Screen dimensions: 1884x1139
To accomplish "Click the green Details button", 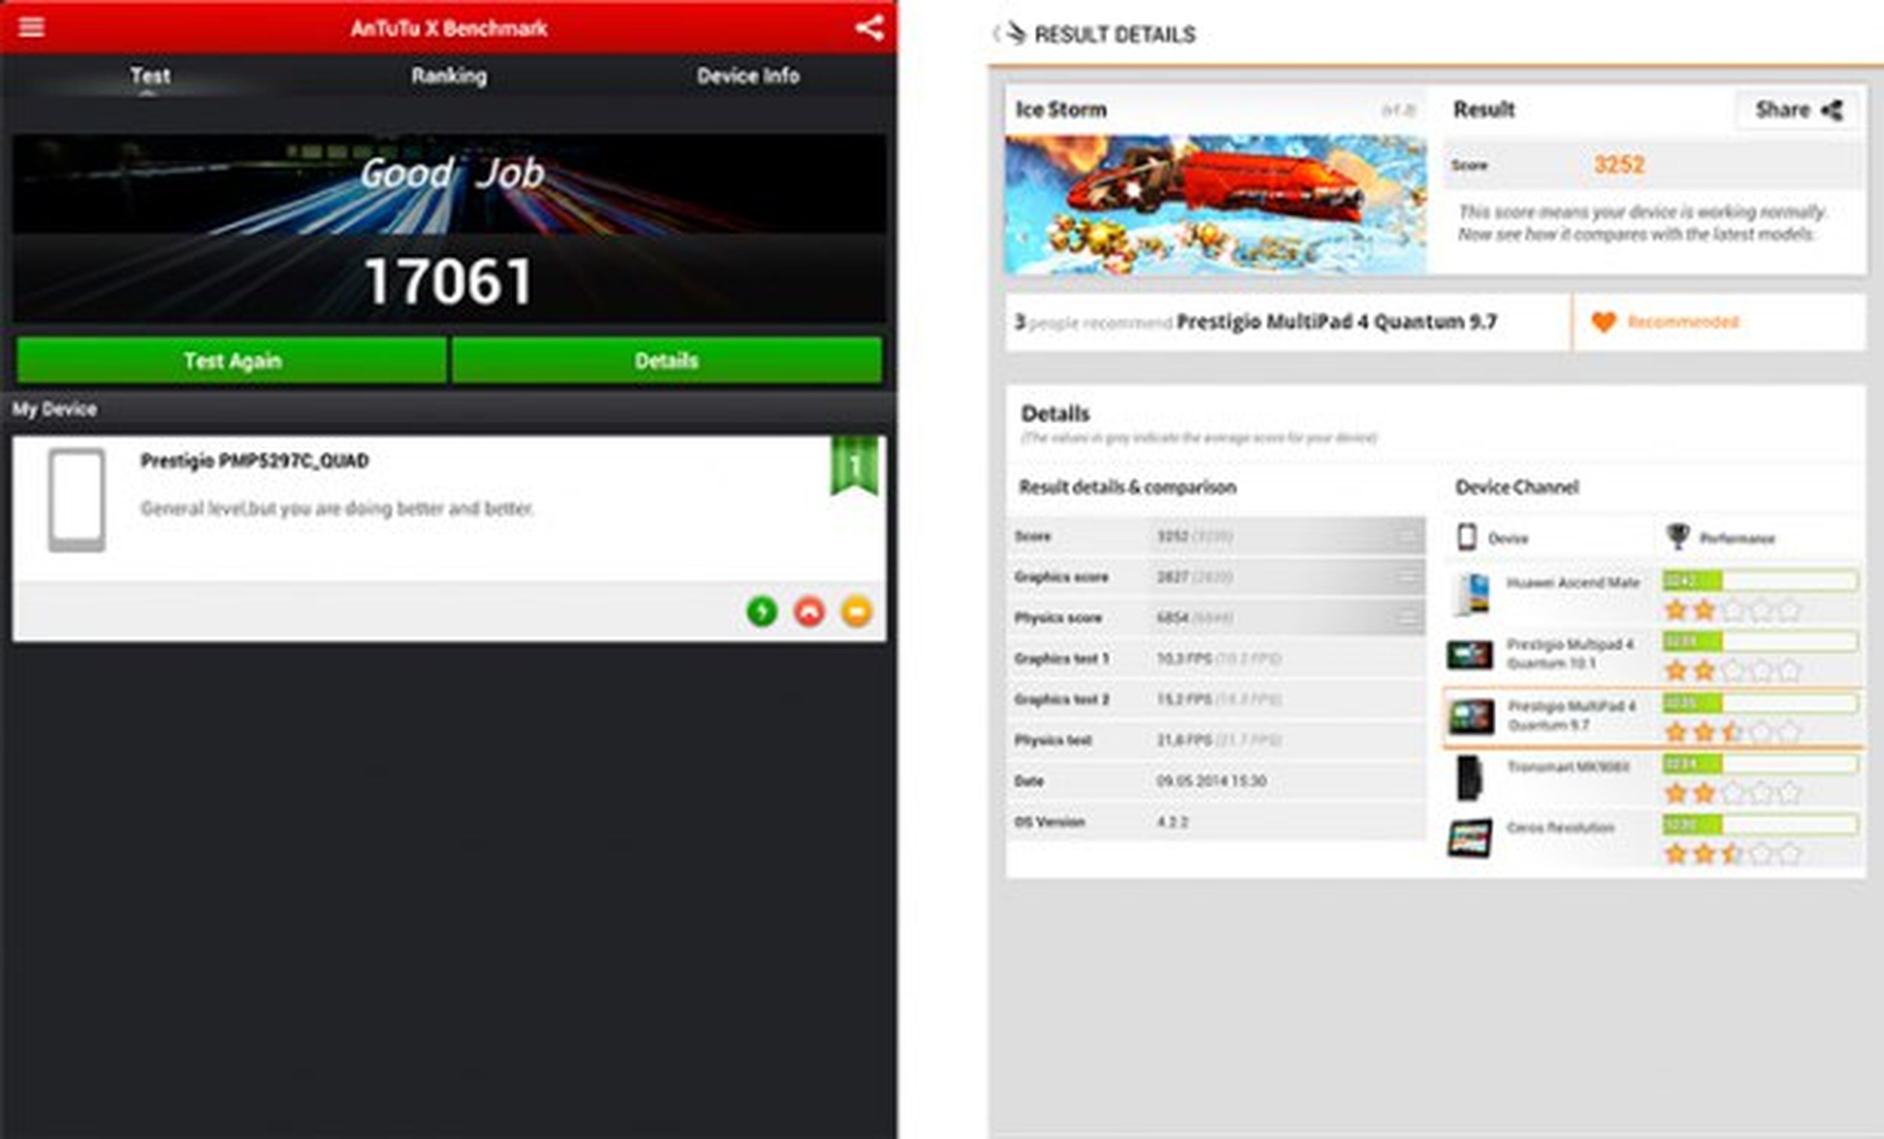I will (667, 360).
